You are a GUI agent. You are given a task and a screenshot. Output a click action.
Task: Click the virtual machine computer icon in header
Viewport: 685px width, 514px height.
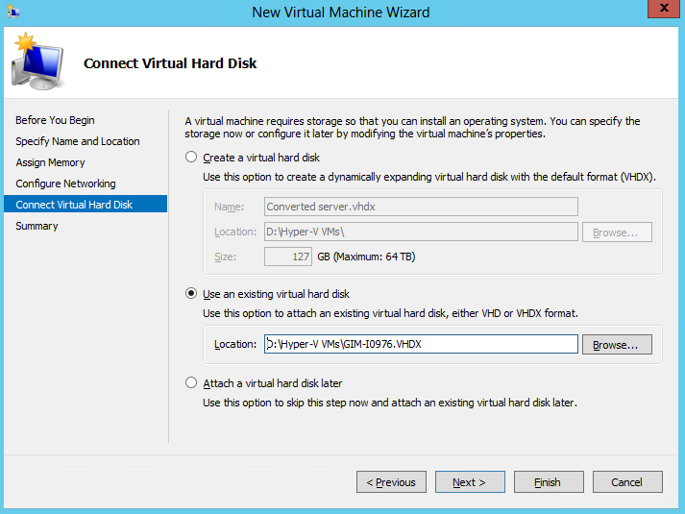[x=38, y=61]
